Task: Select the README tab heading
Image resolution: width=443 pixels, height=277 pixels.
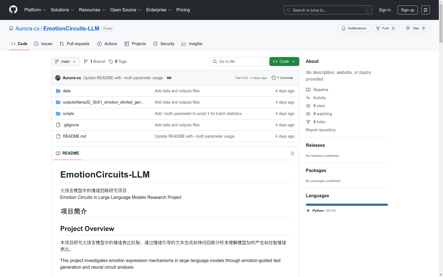Action: (68, 153)
